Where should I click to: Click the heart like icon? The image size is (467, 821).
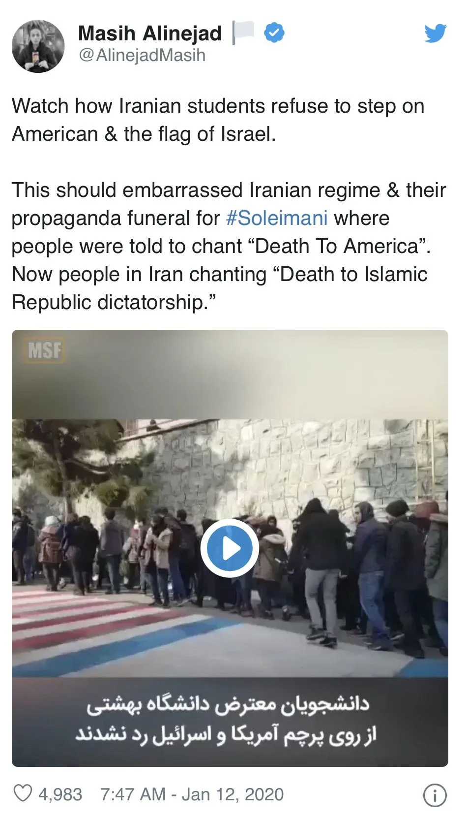(22, 793)
